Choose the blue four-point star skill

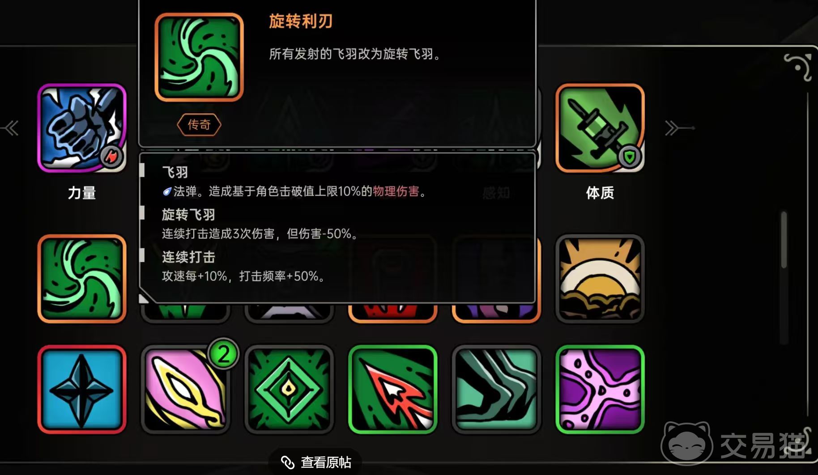[x=82, y=389]
